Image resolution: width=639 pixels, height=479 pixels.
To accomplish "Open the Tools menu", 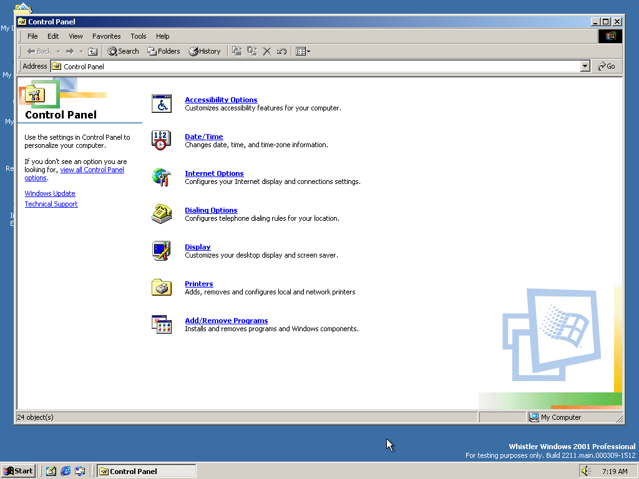I will click(x=138, y=36).
